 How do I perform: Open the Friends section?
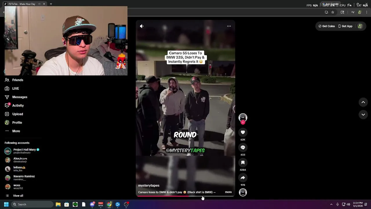[x=14, y=80]
